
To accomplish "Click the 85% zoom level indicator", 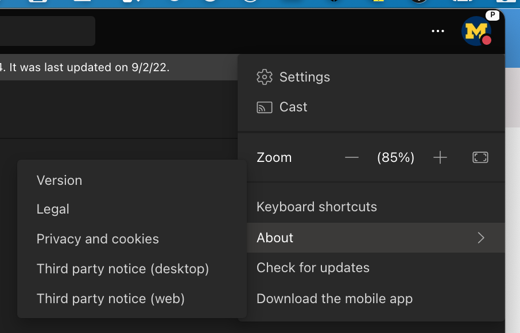I will [396, 157].
